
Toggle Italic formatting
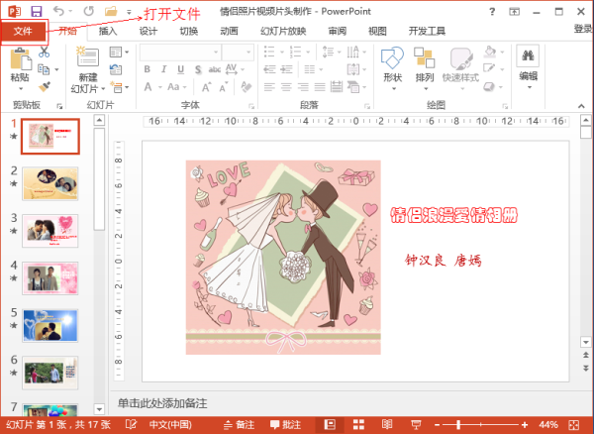coord(164,69)
